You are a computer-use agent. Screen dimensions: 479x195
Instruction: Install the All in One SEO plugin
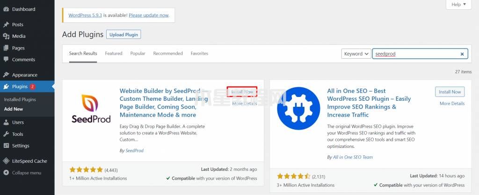pos(450,92)
